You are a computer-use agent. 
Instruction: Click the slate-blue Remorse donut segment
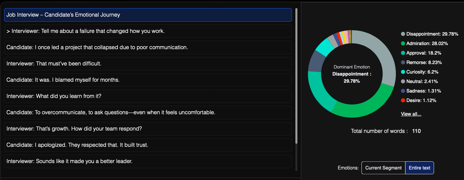tap(315, 62)
